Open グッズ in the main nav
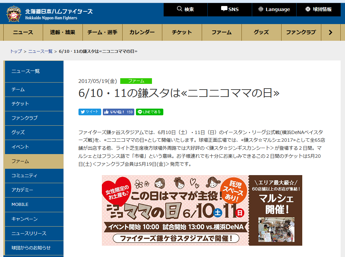The width and height of the screenshot is (345, 257). pos(262,32)
